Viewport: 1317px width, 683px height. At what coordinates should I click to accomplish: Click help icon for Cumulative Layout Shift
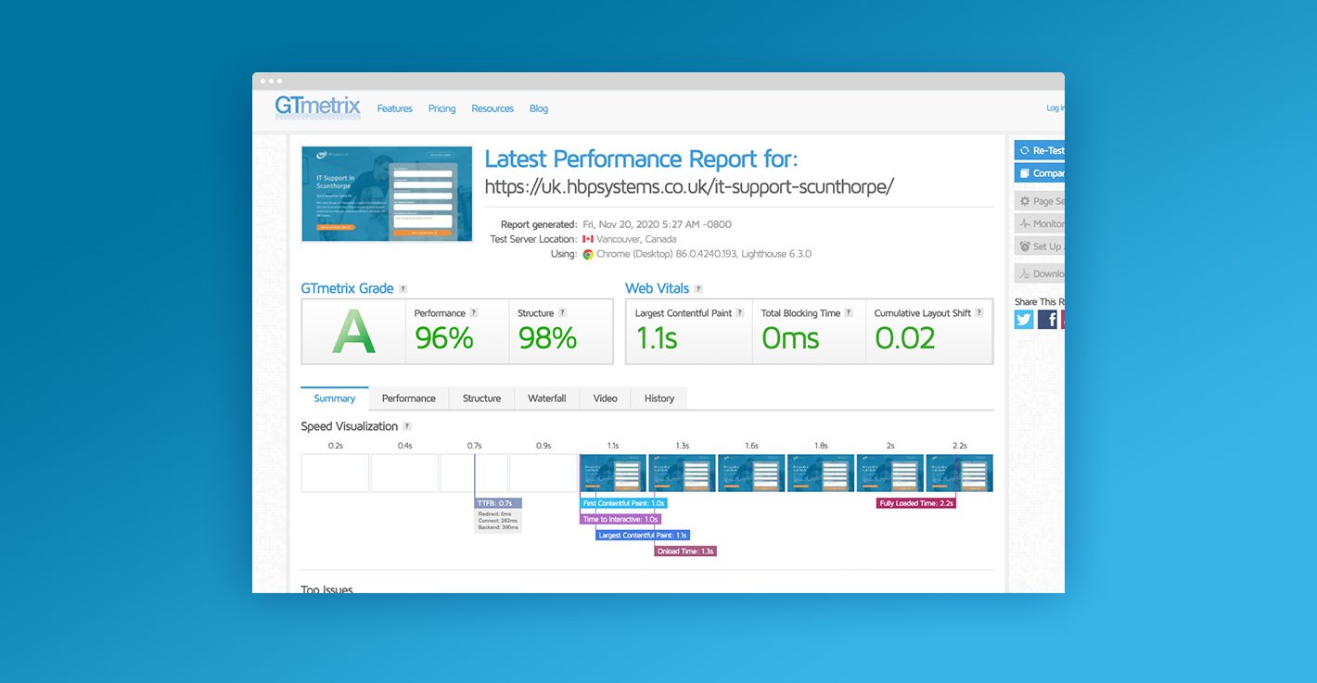point(979,313)
